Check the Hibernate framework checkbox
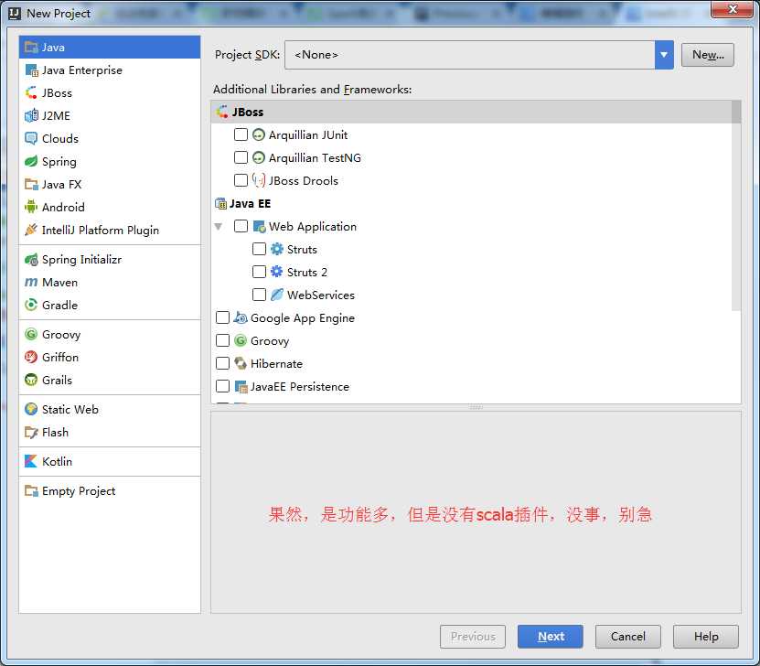Image resolution: width=760 pixels, height=666 pixels. pyautogui.click(x=222, y=363)
